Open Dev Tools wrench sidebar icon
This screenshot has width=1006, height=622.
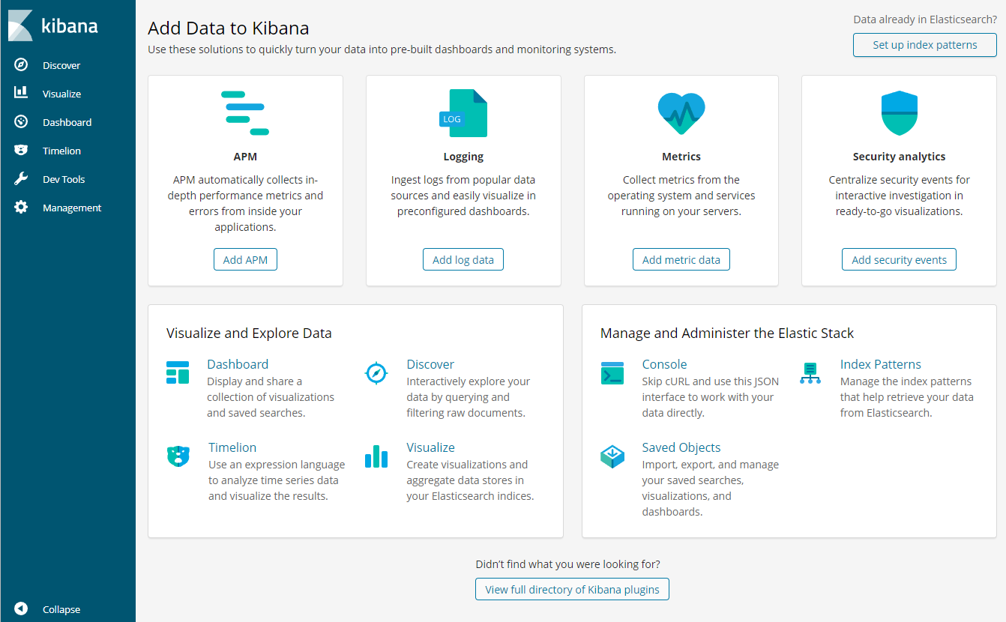pyautogui.click(x=21, y=179)
